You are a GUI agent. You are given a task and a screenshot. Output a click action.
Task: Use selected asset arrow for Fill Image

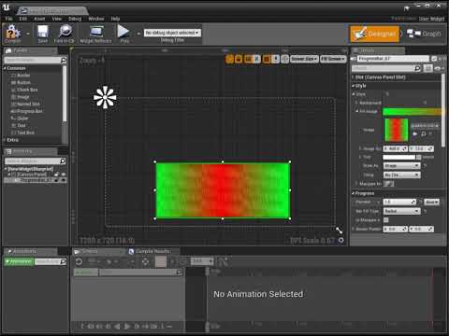(415, 133)
